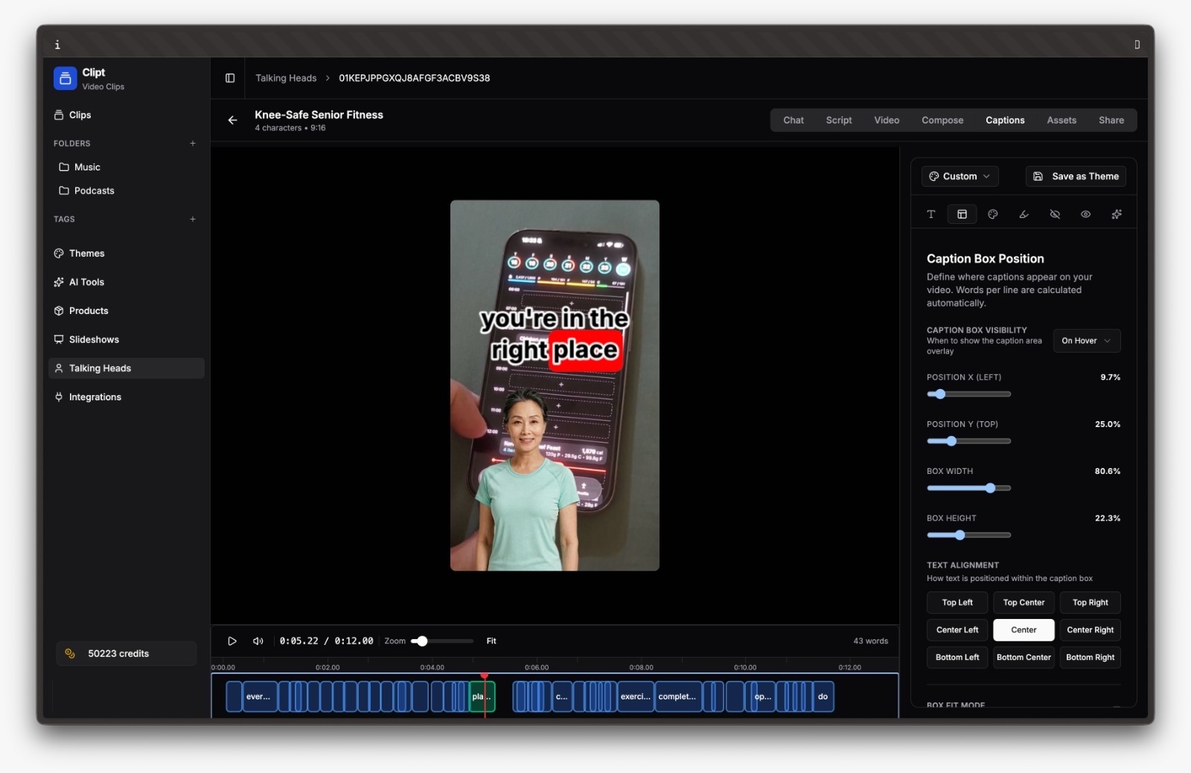
Task: Set text alignment to Top Center
Action: (x=1024, y=603)
